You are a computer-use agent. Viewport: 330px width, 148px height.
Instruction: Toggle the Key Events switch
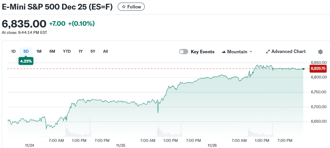(183, 52)
